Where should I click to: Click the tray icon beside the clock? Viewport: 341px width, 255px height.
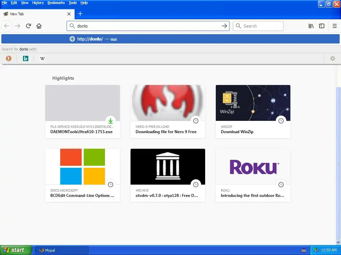click(316, 250)
